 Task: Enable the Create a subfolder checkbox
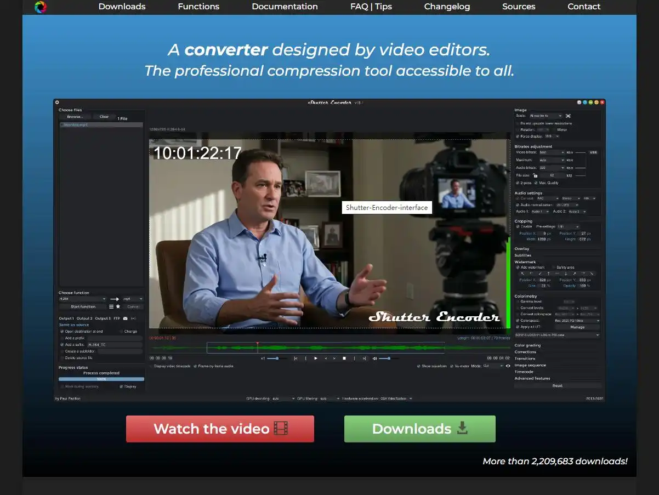[62, 351]
